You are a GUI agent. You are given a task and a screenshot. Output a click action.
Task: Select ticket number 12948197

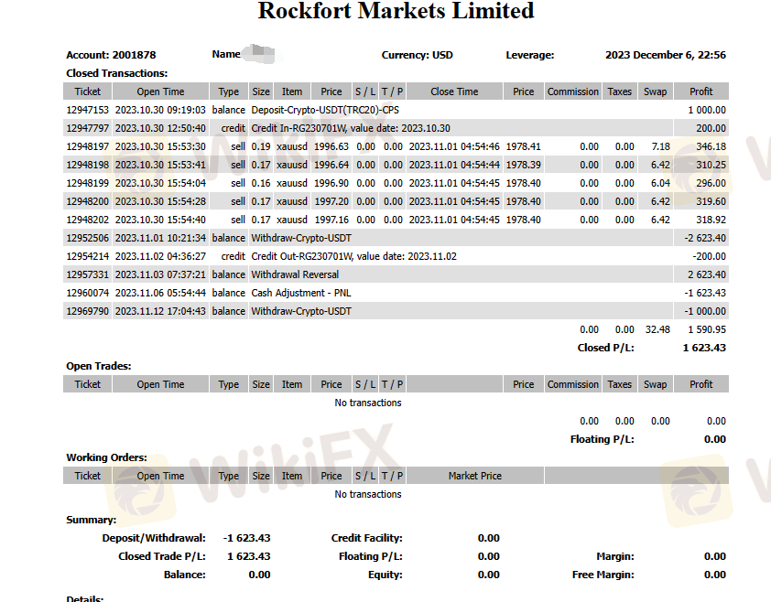[88, 146]
